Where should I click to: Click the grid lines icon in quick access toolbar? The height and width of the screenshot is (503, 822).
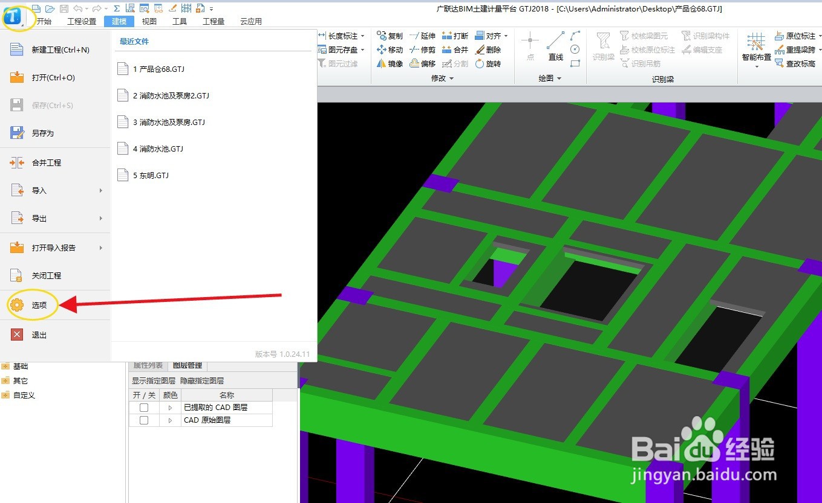click(186, 8)
